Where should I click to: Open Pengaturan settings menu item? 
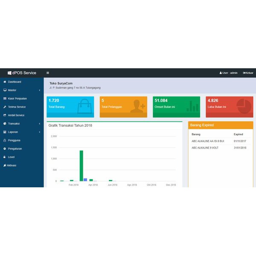coord(22,149)
